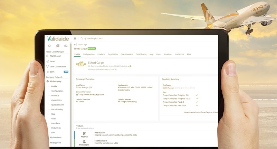
Task: Open the PharmaLife product row
Action: pyautogui.click(x=146, y=135)
